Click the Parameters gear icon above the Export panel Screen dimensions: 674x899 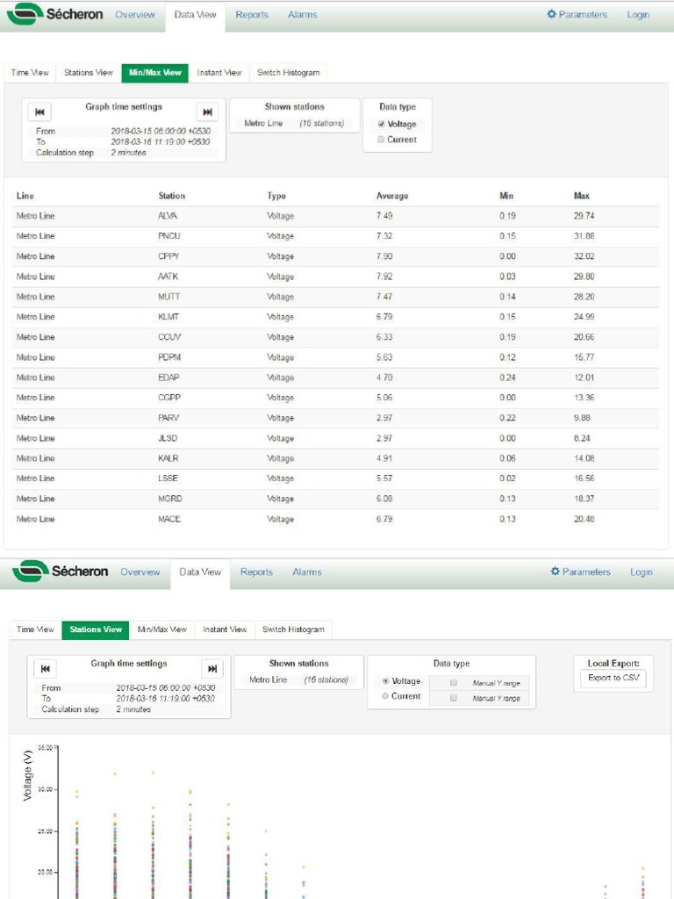coord(556,572)
